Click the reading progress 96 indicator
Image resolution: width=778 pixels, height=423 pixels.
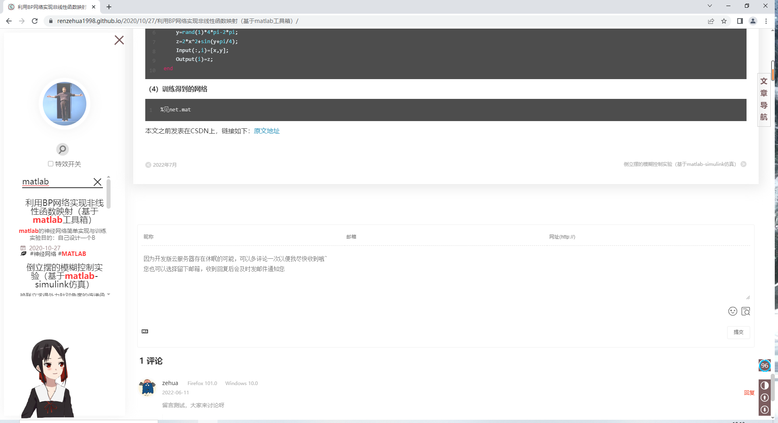[764, 366]
